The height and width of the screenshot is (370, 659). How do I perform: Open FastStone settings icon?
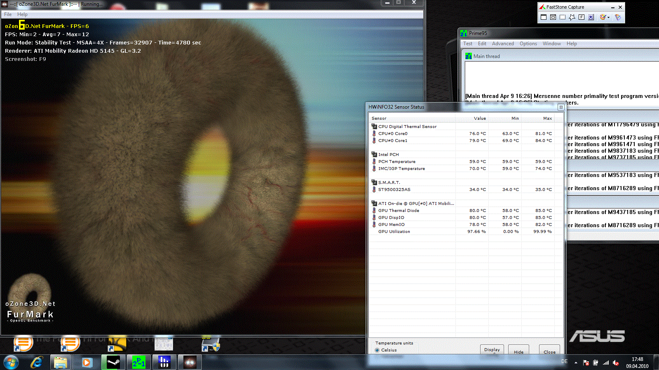(617, 17)
